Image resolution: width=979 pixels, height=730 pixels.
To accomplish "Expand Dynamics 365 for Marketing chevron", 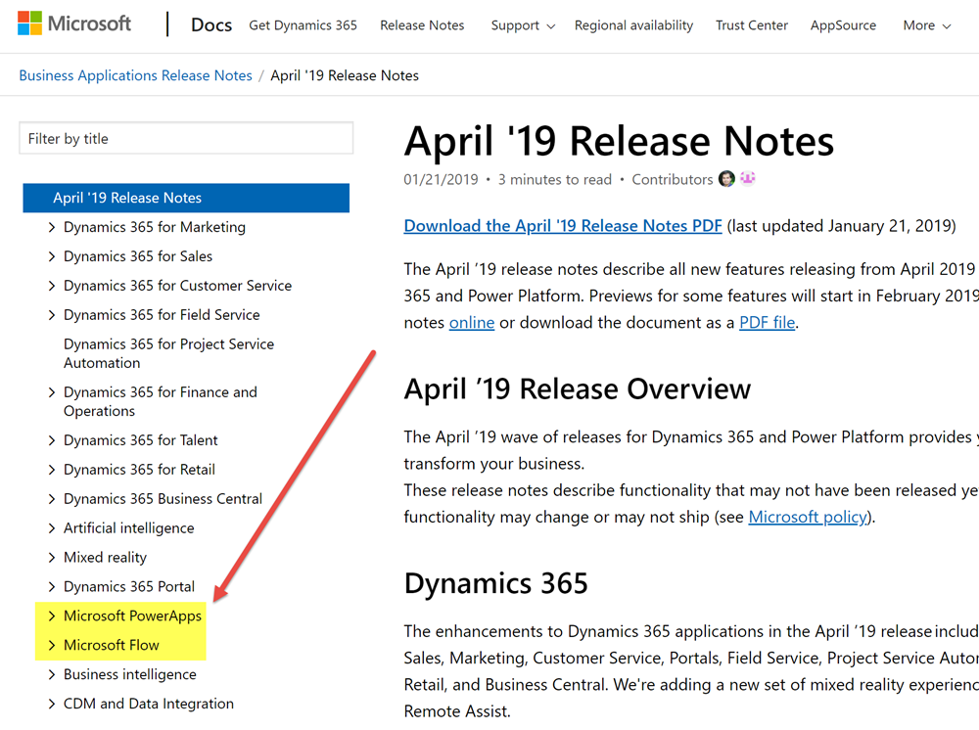I will coord(52,227).
